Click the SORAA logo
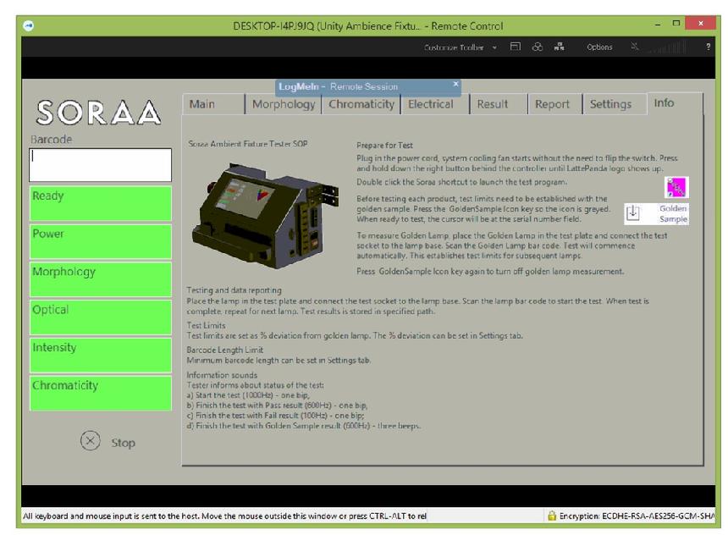 [x=98, y=113]
